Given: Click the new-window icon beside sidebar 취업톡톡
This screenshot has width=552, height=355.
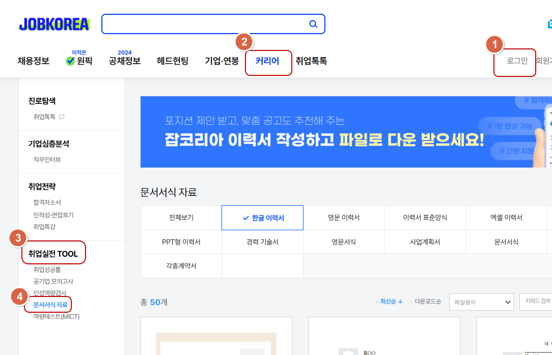Looking at the screenshot, I should click(62, 117).
